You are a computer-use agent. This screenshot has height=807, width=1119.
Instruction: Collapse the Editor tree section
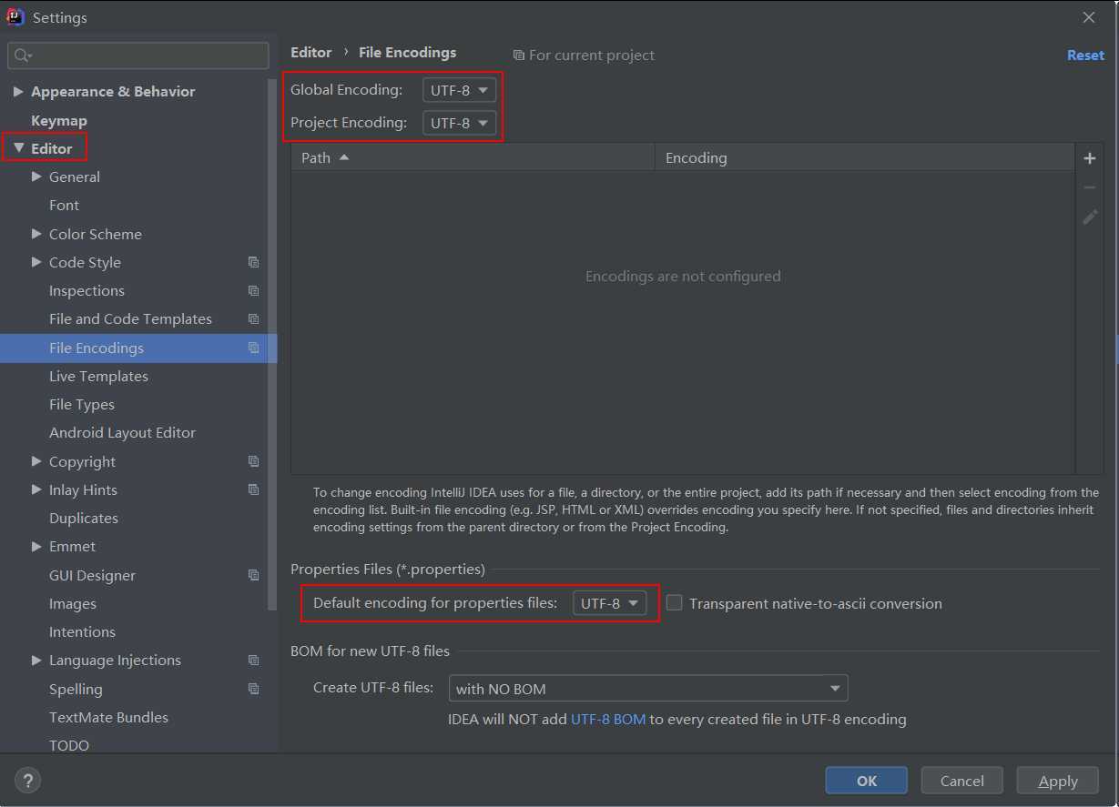pos(18,147)
